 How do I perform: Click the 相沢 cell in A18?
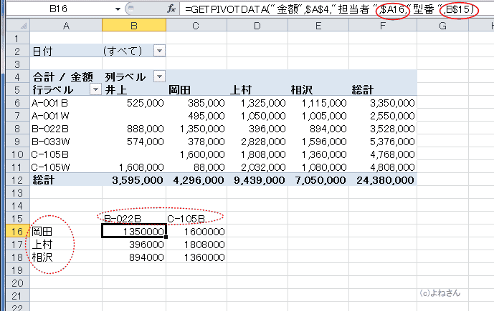pyautogui.click(x=42, y=257)
